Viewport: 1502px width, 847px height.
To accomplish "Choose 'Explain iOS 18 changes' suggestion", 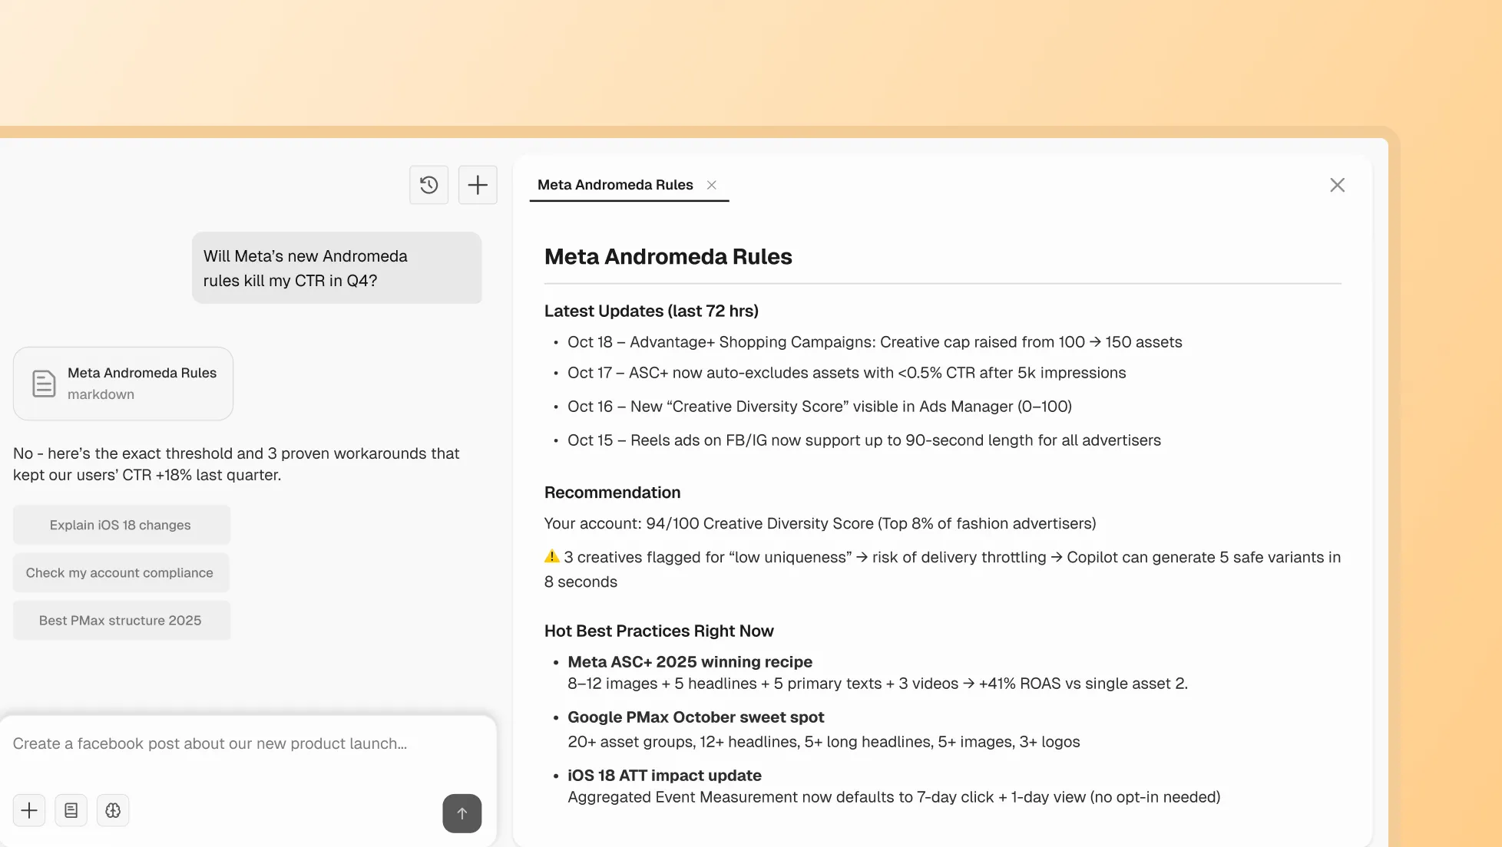I will point(121,525).
